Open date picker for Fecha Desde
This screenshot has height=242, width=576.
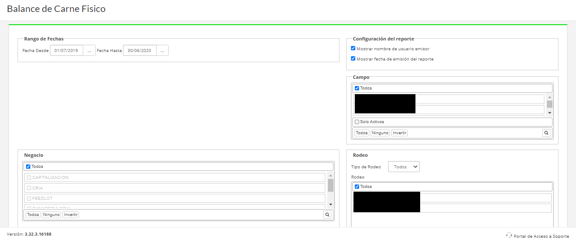89,50
